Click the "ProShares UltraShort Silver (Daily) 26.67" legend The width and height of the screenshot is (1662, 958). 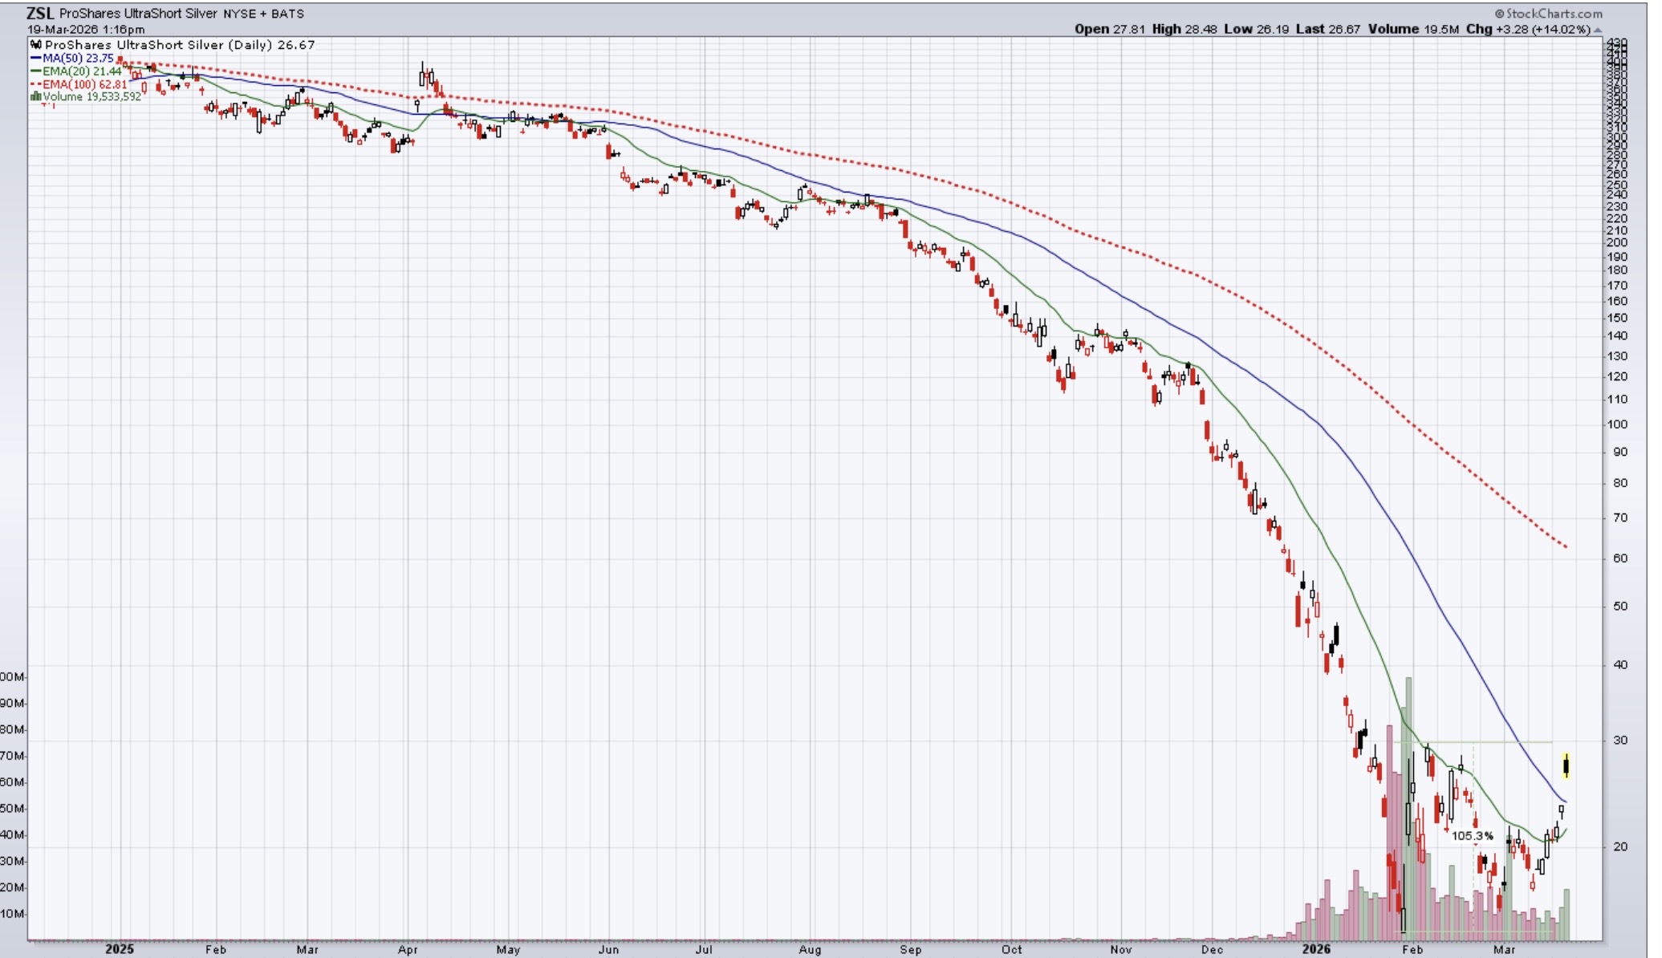pos(180,45)
